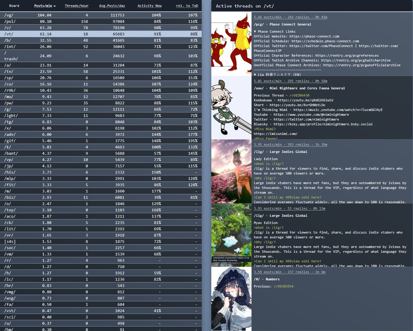Screen dimensions: 413x331
Task: Click the /uuu/ Nimi Nightmare thread title
Action: 299,88
